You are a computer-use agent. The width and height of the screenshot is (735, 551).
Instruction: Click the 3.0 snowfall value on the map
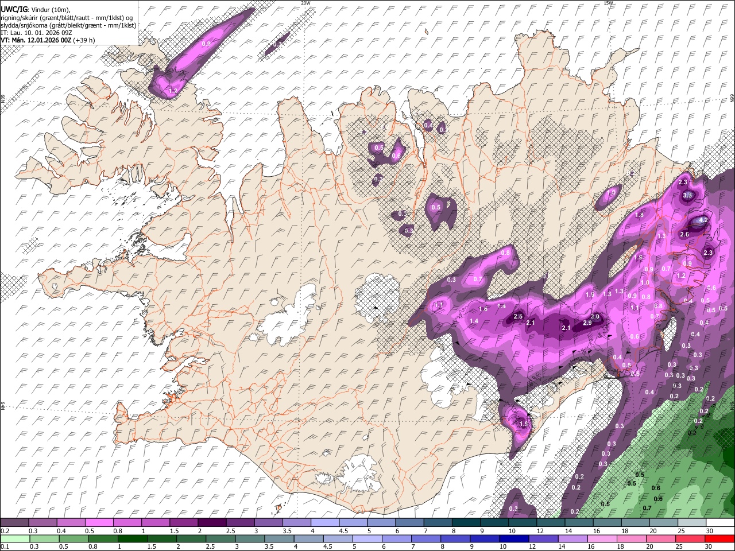coord(595,317)
